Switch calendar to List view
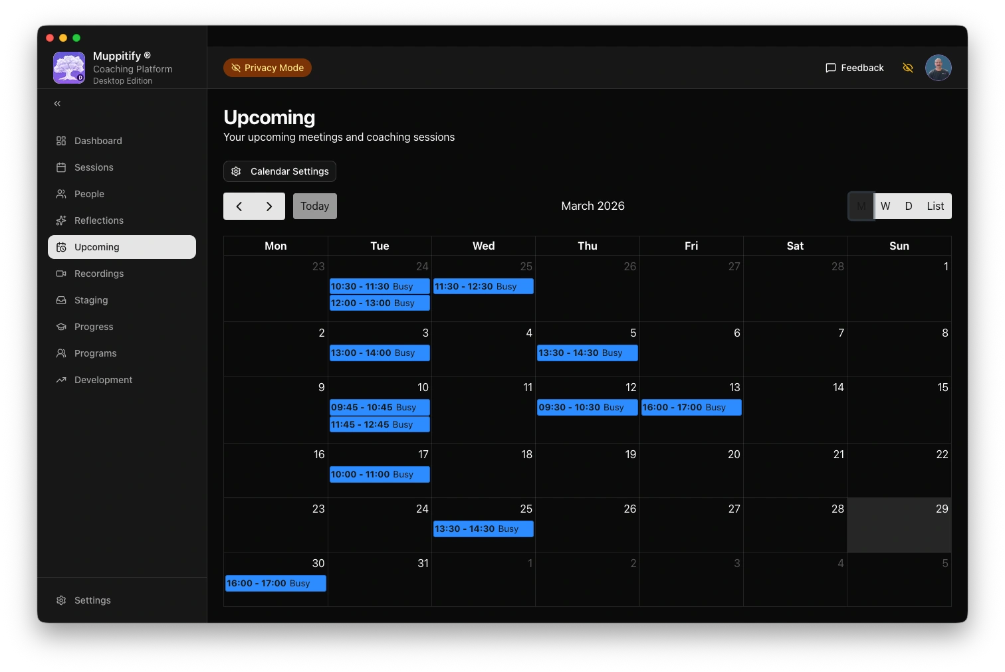1005x672 pixels. (935, 206)
